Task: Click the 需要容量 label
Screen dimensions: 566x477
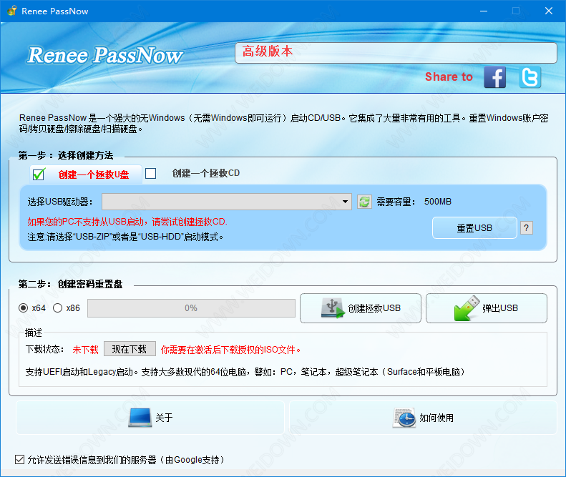Action: coord(396,202)
